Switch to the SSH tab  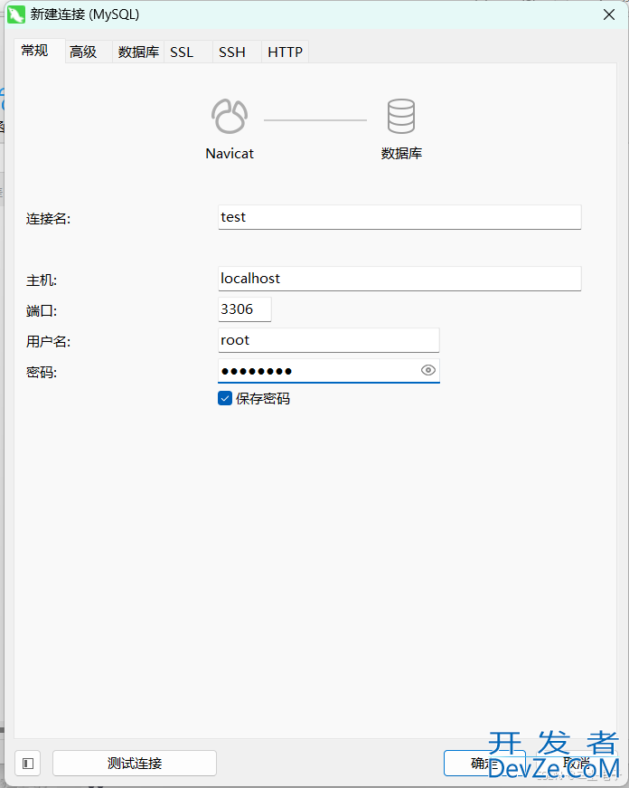(237, 52)
